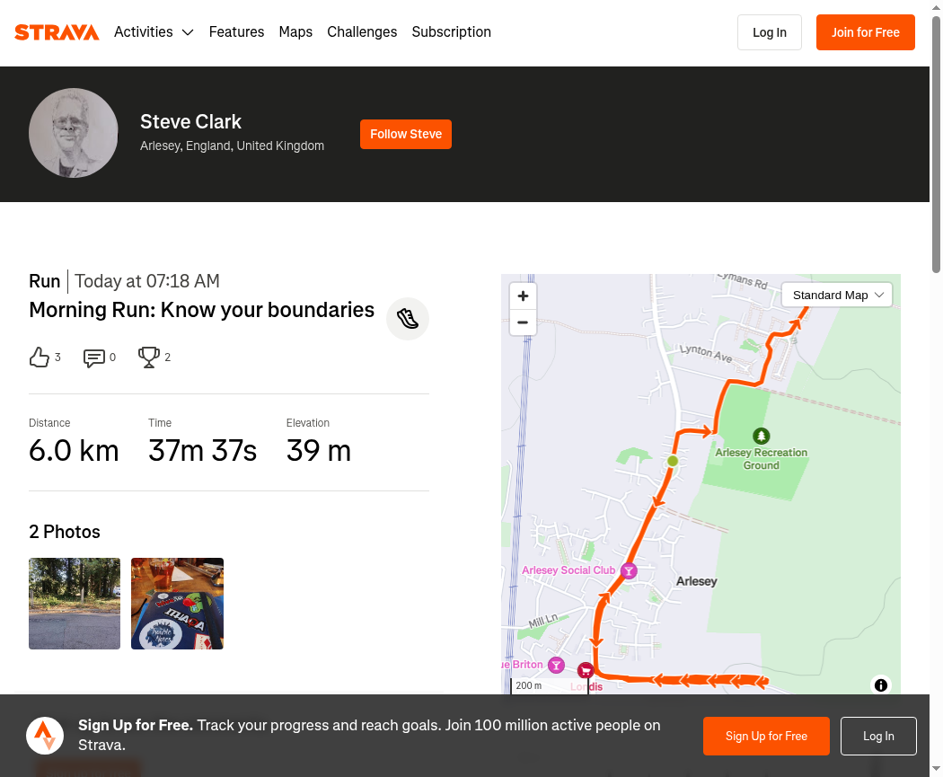943x777 pixels.
Task: Click Arlesey Recreation Ground tree marker
Action: [x=762, y=436]
